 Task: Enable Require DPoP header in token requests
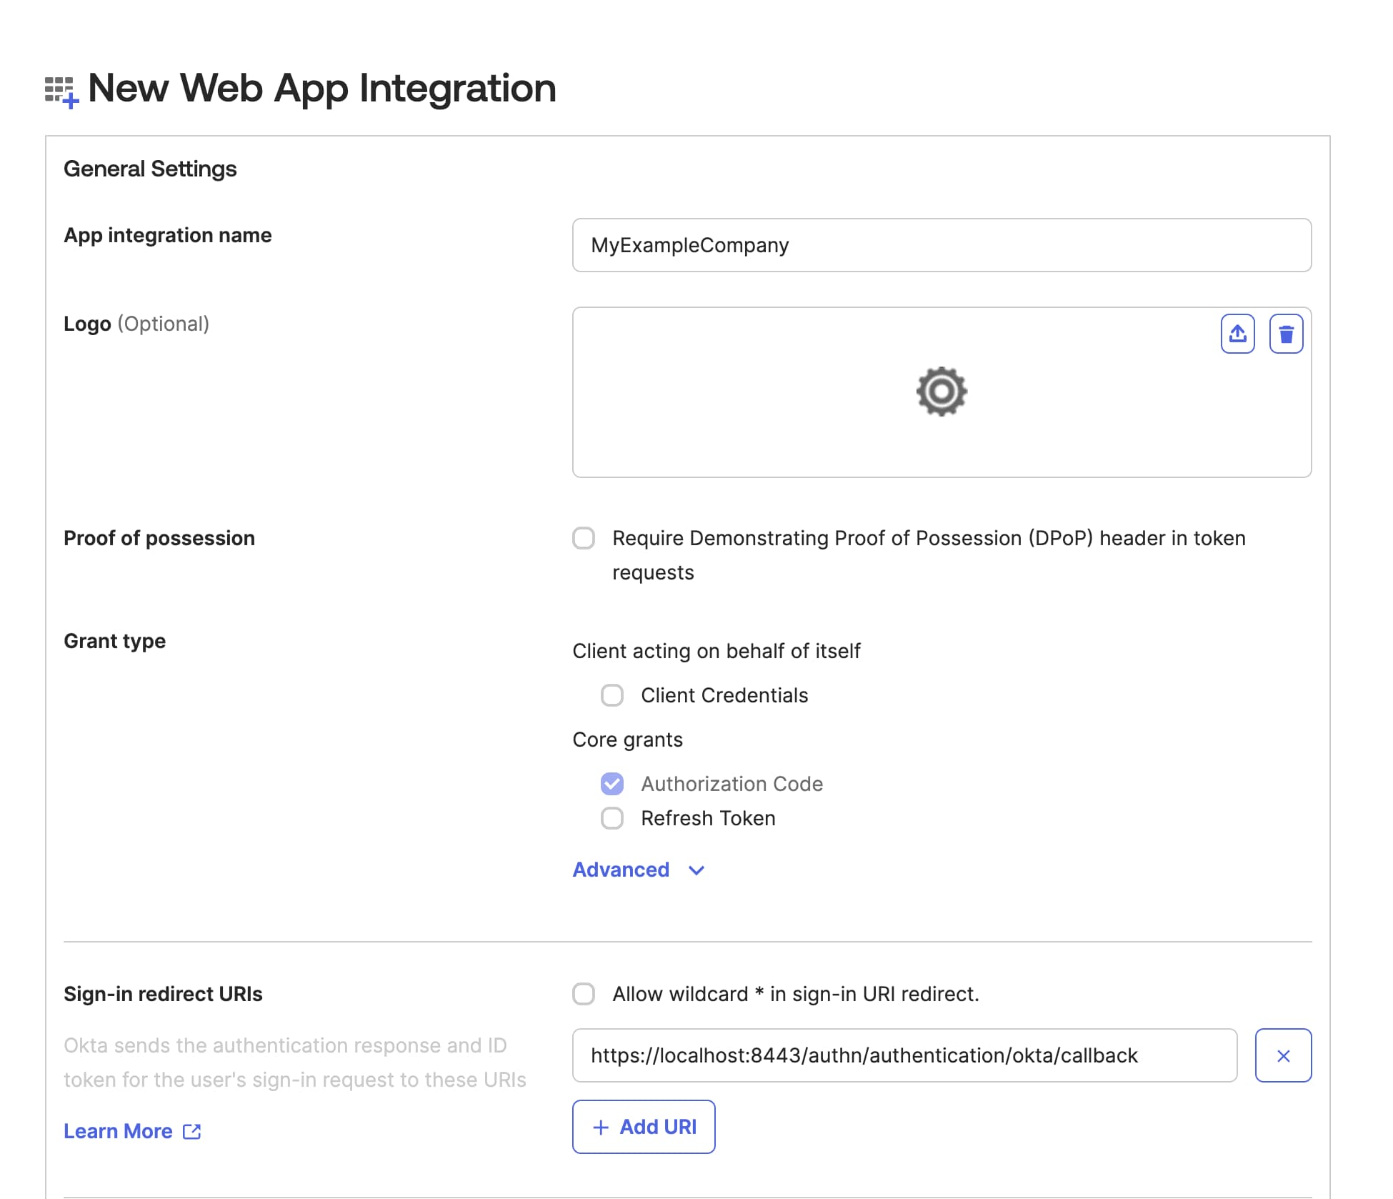[x=584, y=538]
